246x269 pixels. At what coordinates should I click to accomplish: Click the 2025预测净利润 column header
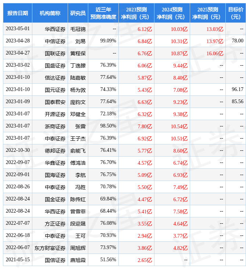(x=208, y=13)
